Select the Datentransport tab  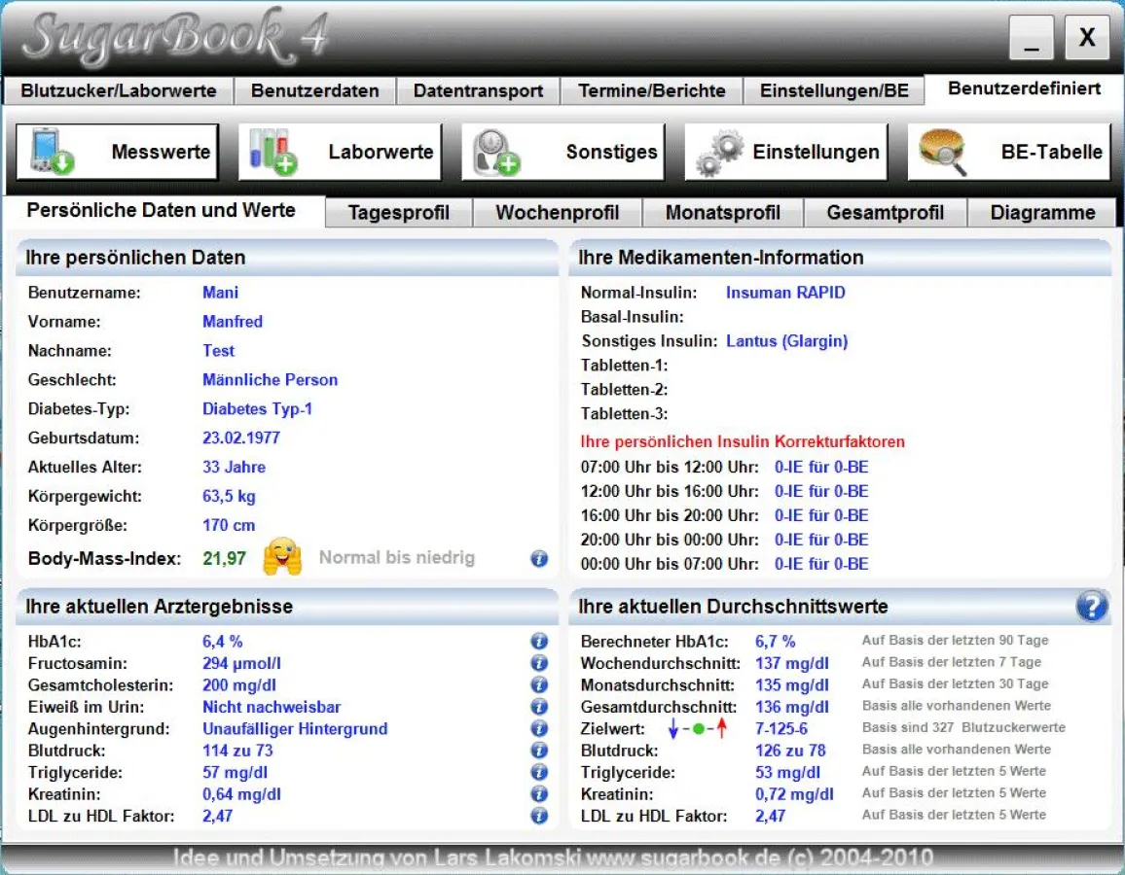pos(478,89)
